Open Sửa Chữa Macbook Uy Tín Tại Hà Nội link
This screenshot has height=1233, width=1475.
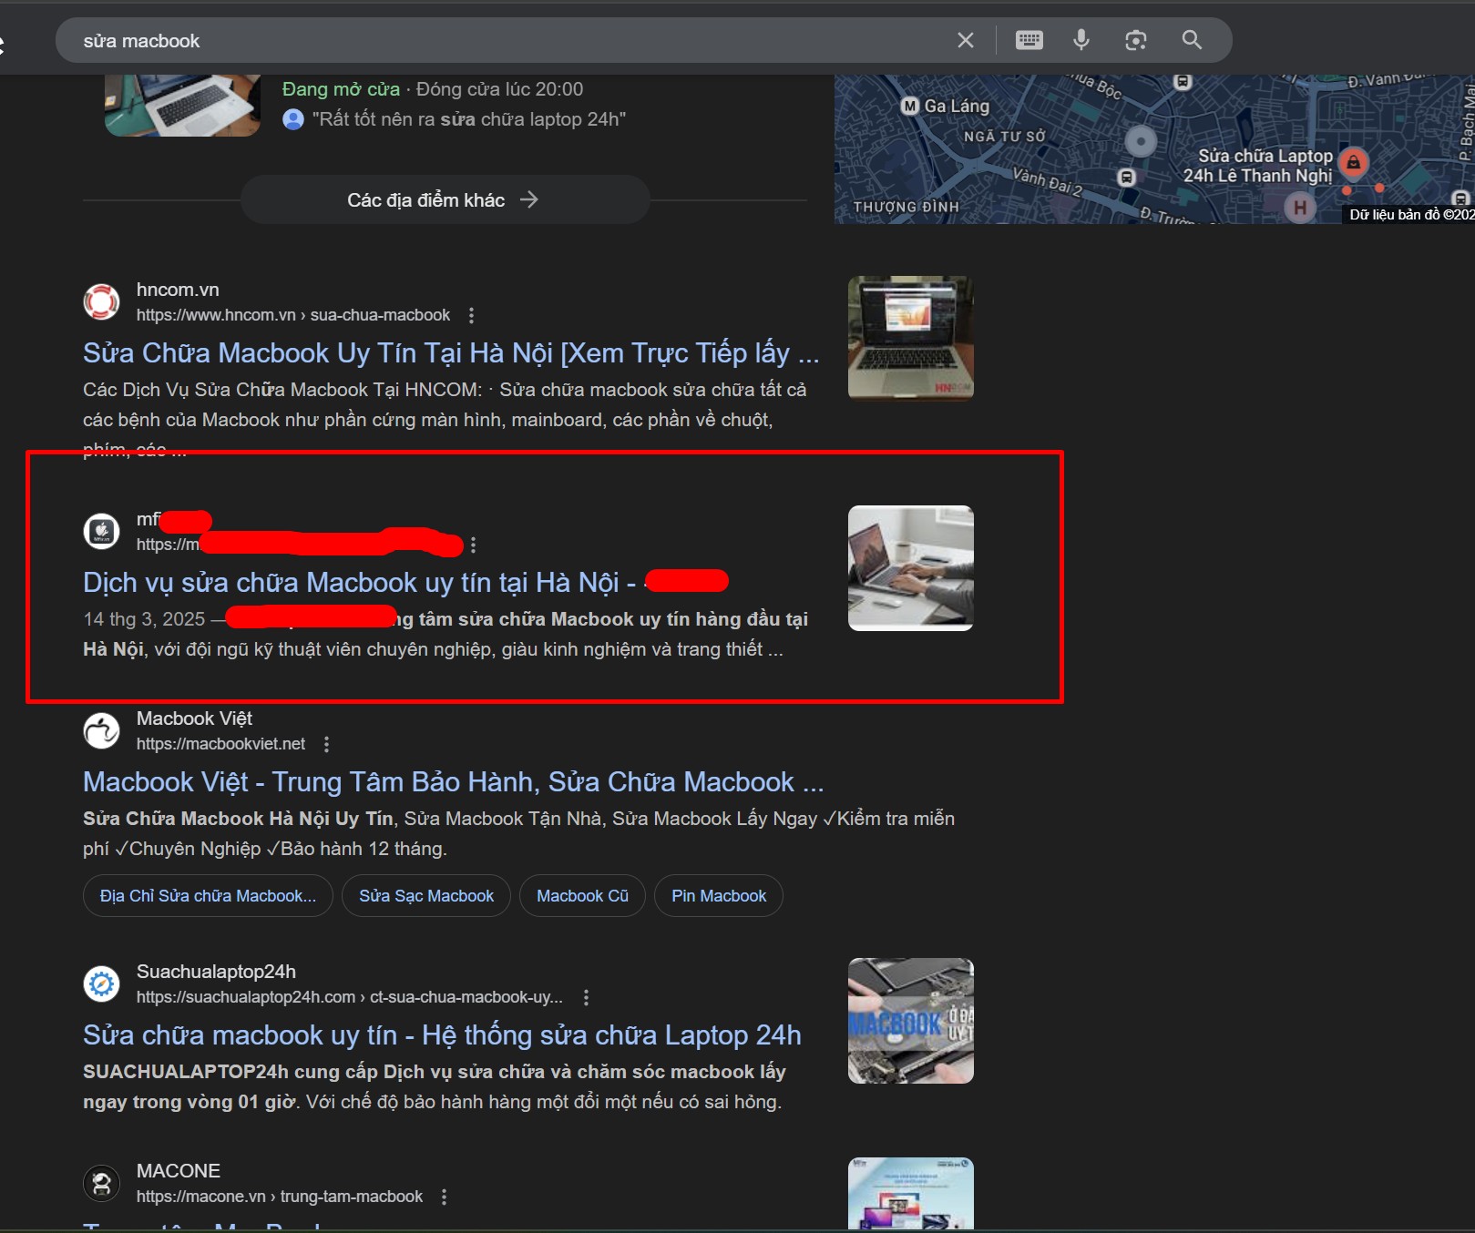(x=451, y=352)
